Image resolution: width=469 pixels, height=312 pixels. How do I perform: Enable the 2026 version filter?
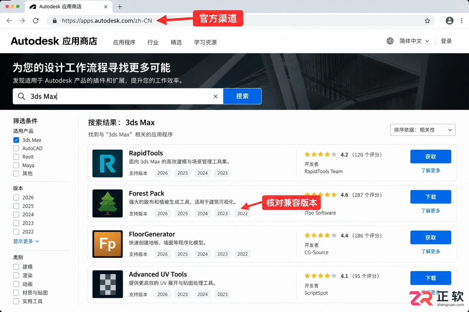pos(16,197)
